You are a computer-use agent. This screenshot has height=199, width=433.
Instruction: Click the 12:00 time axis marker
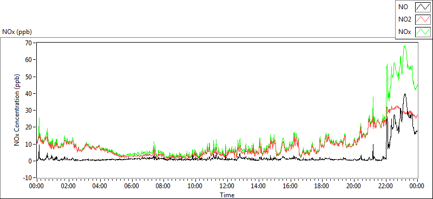(x=227, y=187)
